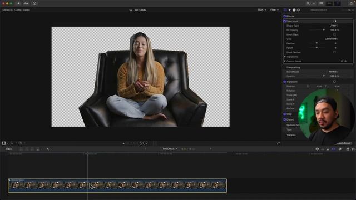Click the insert clip edit icon

point(27,149)
